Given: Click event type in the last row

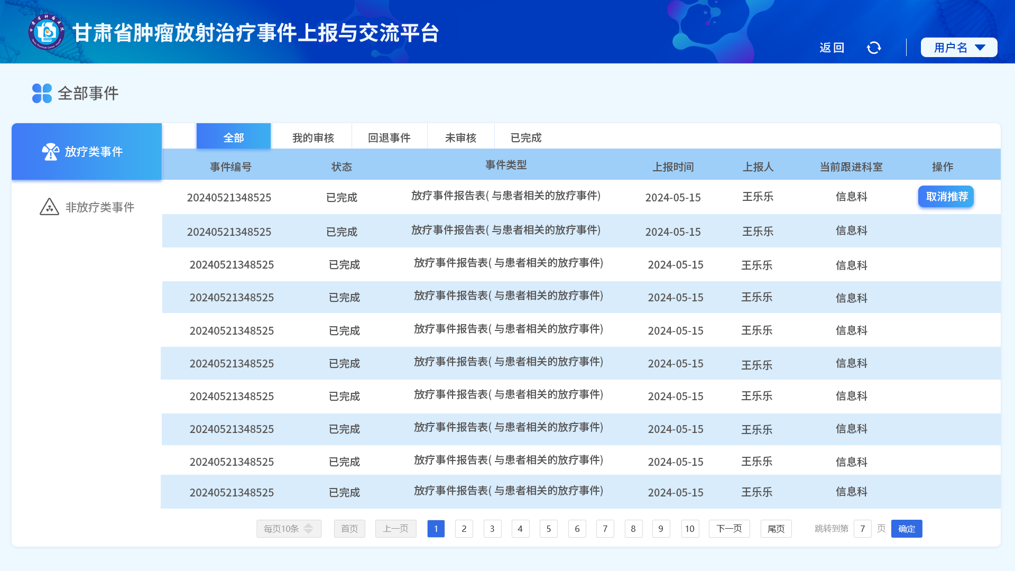Looking at the screenshot, I should (x=509, y=491).
